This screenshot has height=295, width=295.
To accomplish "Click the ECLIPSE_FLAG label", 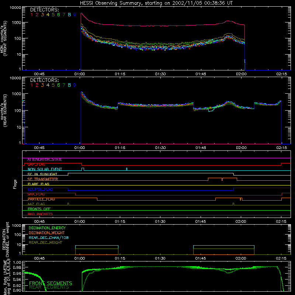I will [x=40, y=189].
